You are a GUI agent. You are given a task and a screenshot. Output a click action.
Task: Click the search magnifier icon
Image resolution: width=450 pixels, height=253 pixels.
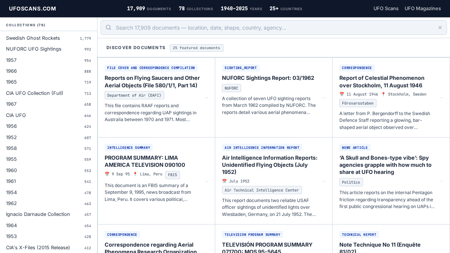pyautogui.click(x=108, y=27)
